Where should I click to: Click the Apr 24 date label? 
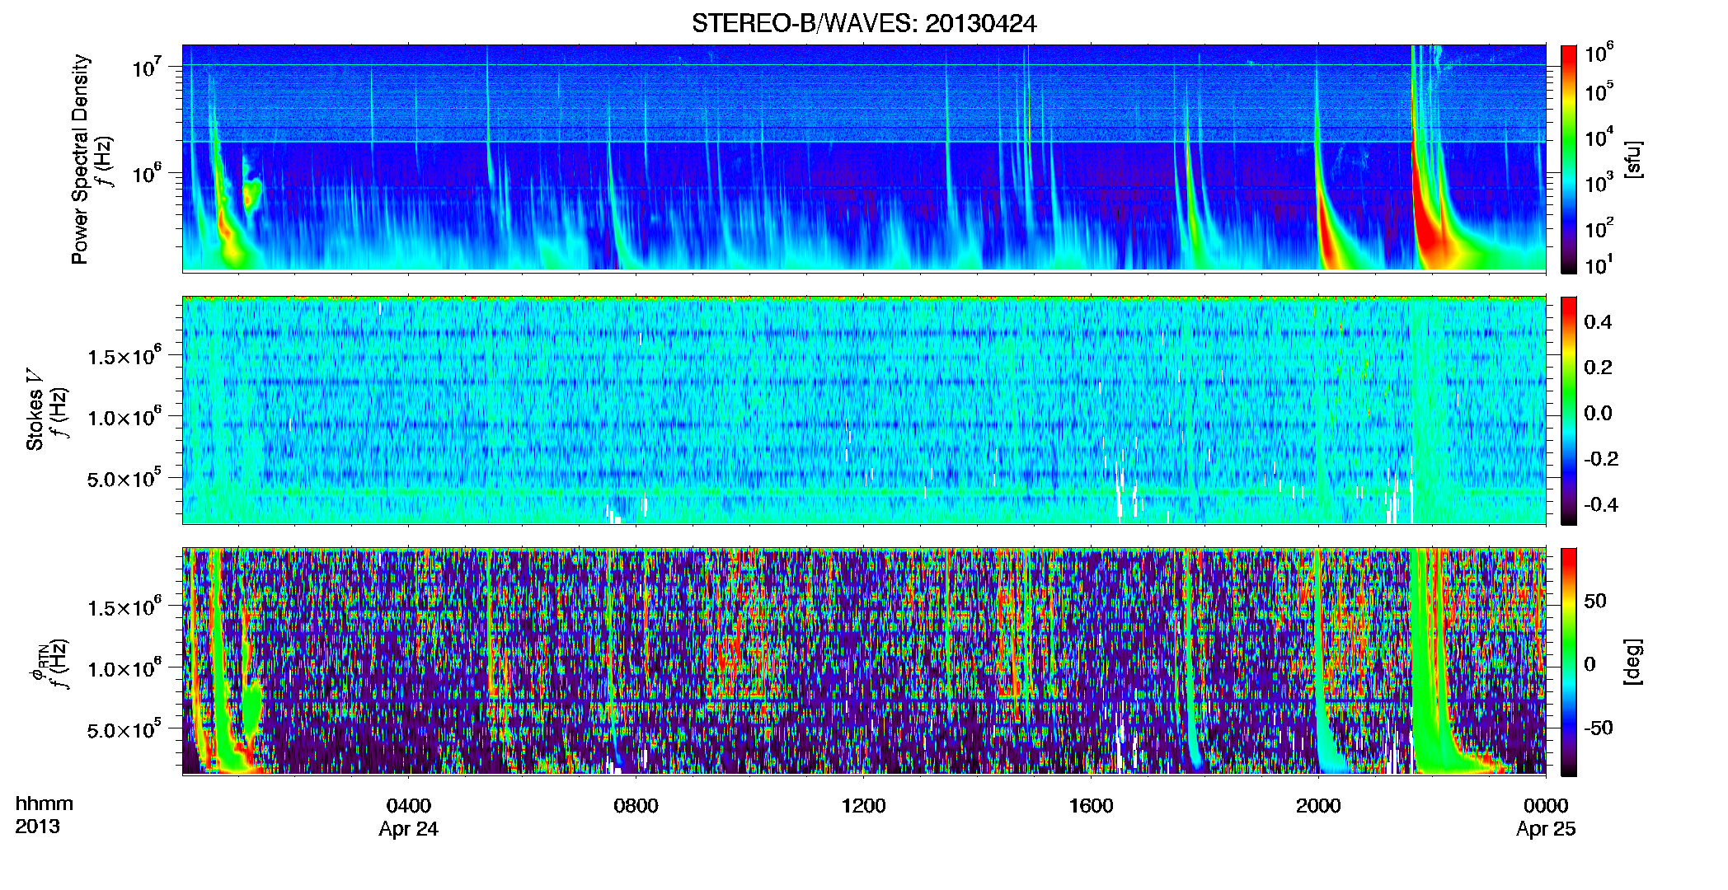click(409, 829)
